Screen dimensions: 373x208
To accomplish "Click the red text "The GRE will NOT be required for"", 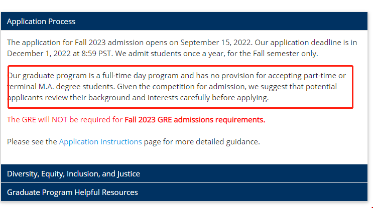I will 65,120.
